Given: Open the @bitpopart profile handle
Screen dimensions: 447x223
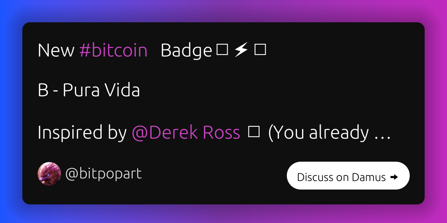Looking at the screenshot, I should click(103, 174).
